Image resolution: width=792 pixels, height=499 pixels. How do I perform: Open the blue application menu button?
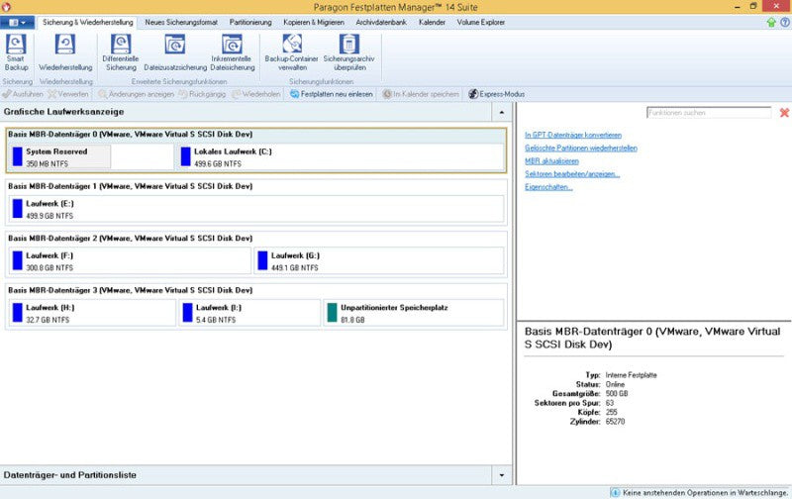click(x=17, y=22)
